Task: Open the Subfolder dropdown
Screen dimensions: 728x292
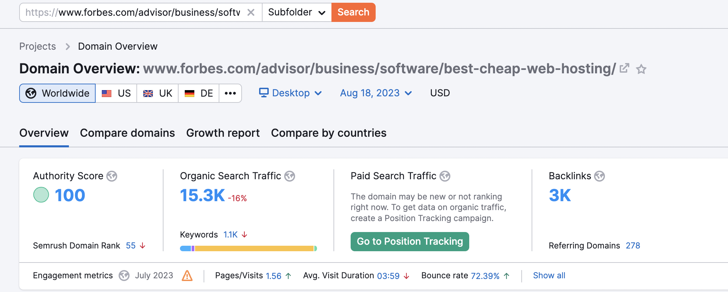Action: [297, 12]
